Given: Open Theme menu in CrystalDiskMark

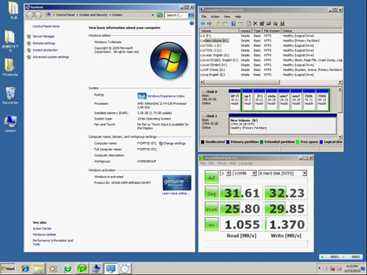Looking at the screenshot, I should pos(222,164).
